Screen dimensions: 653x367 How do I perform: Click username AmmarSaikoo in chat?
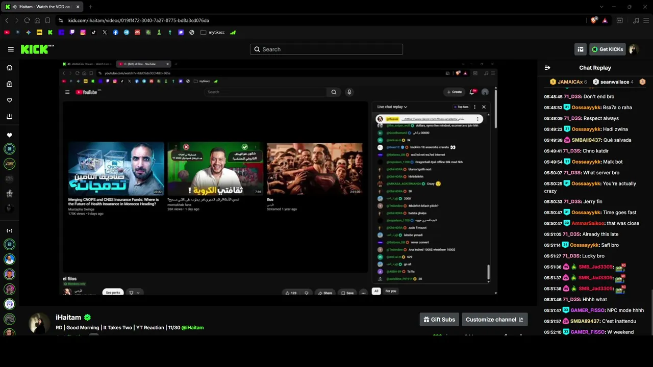pos(588,223)
